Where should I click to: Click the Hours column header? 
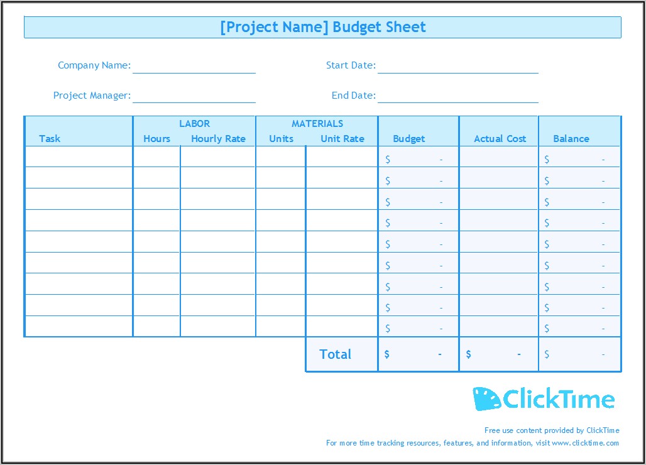[x=156, y=139]
